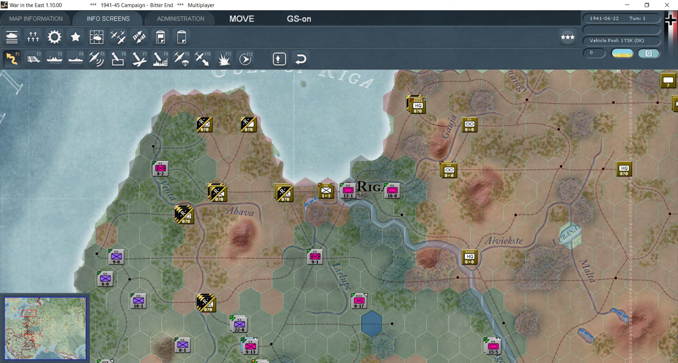Image resolution: width=678 pixels, height=363 pixels.
Task: Click the German cross side flag
Action: coord(671,20)
